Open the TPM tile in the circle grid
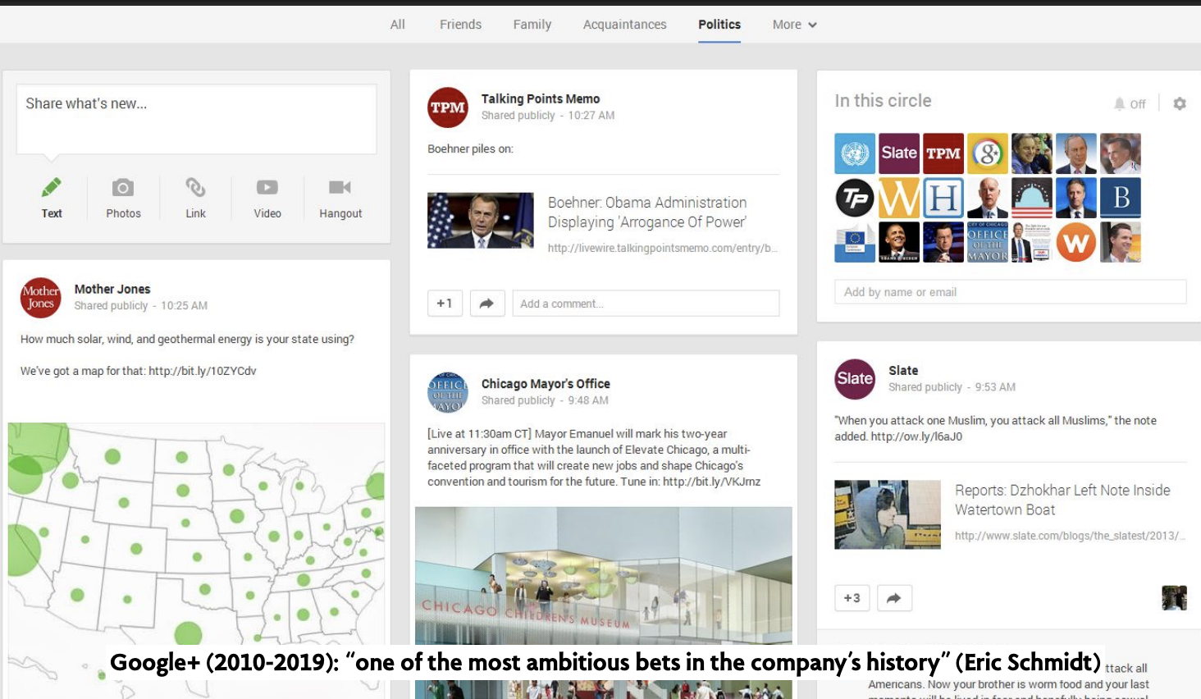1201x699 pixels. pyautogui.click(x=943, y=153)
